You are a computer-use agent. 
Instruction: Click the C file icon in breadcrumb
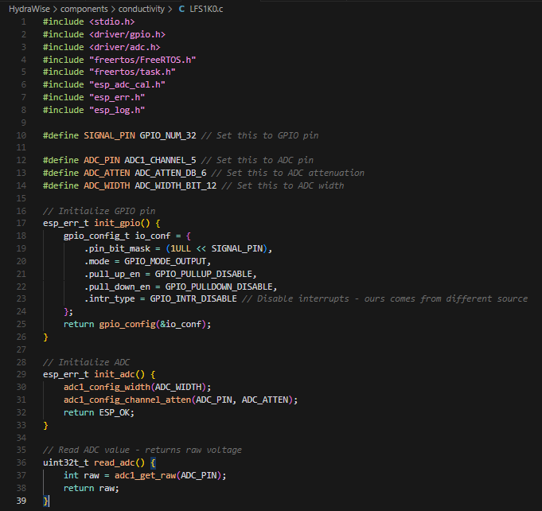[x=181, y=8]
